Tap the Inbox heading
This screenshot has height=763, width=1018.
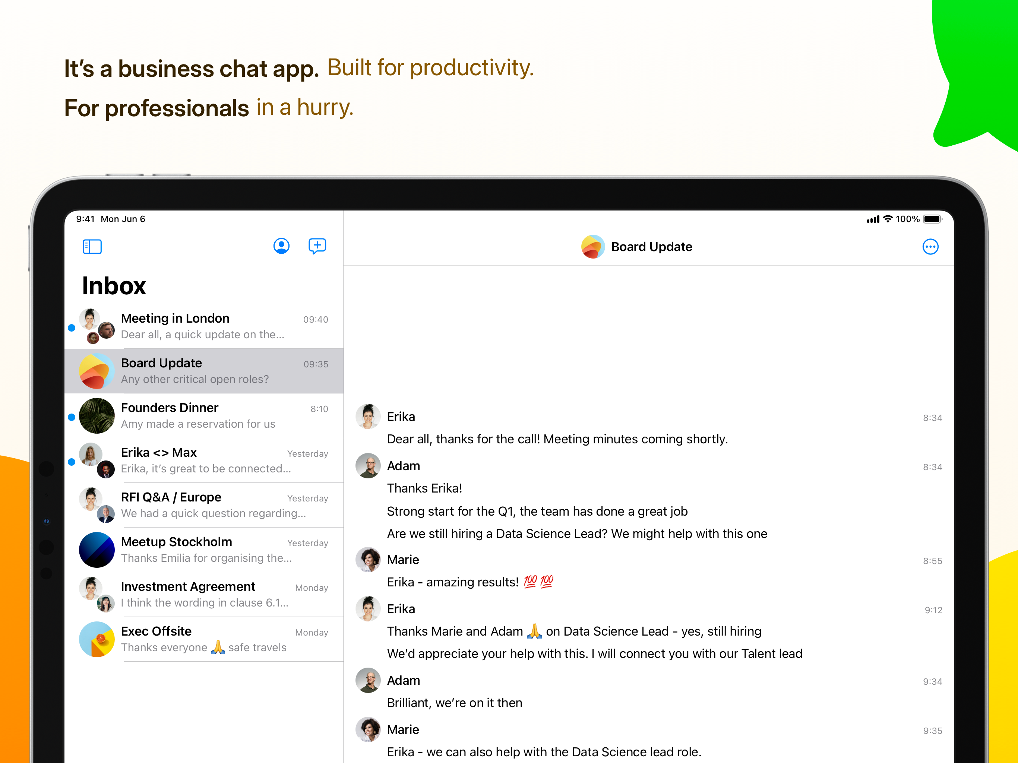(x=114, y=286)
